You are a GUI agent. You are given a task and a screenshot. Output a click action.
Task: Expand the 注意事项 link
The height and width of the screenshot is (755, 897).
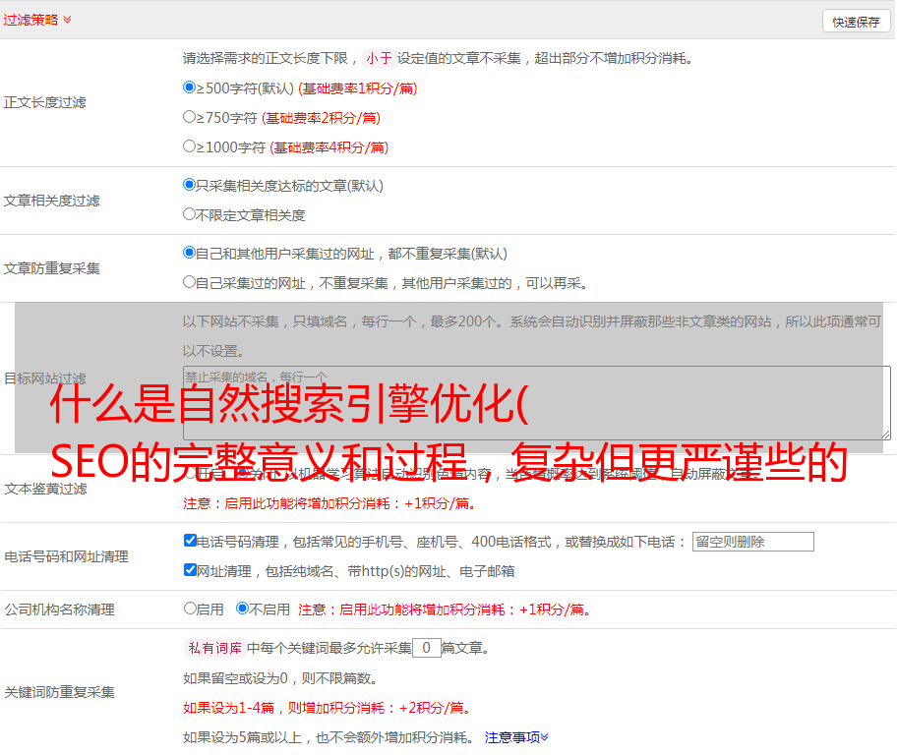click(516, 737)
